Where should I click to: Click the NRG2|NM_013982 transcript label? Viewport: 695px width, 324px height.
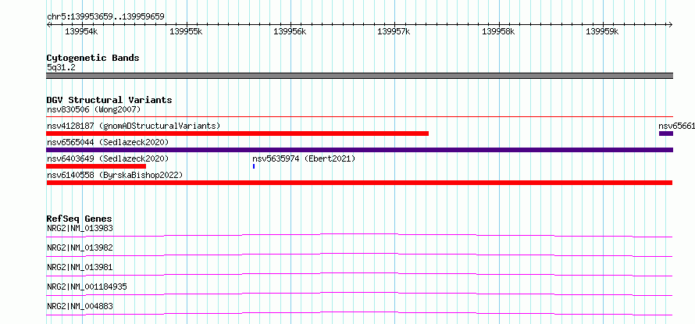(x=80, y=247)
